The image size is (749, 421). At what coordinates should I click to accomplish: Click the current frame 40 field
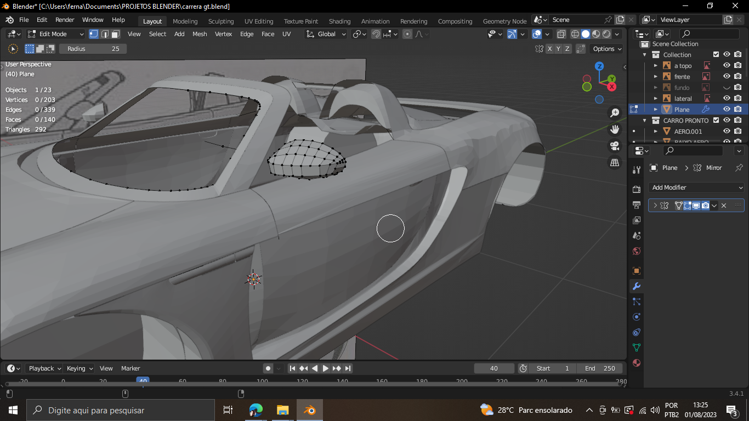point(494,368)
